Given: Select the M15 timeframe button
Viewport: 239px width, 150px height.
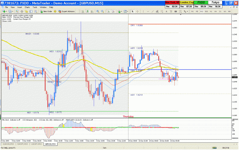Looking at the screenshot, I should click(x=202, y=11).
